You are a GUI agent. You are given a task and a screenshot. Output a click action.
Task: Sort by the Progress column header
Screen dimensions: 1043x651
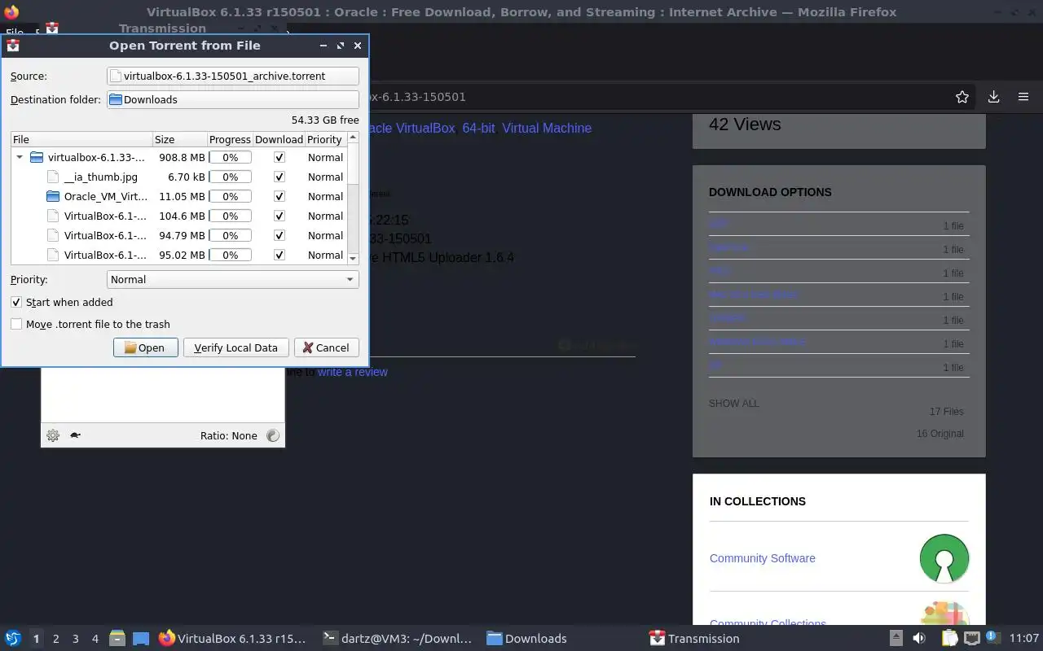point(230,139)
